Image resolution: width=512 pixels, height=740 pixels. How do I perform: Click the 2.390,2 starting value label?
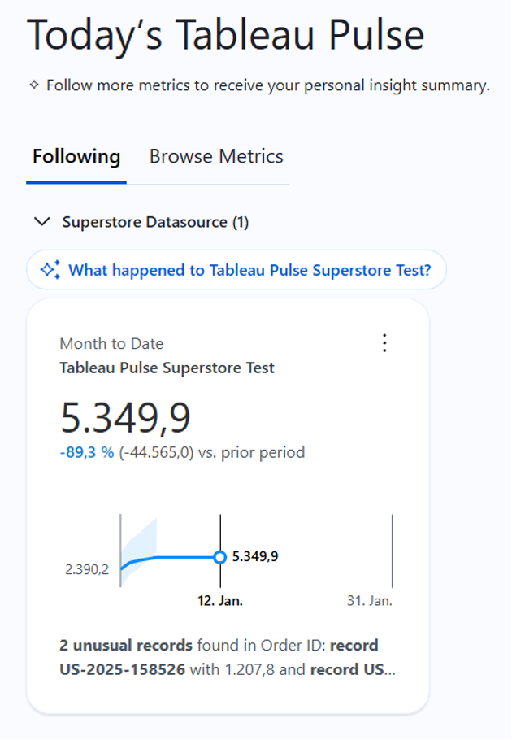[x=87, y=569]
